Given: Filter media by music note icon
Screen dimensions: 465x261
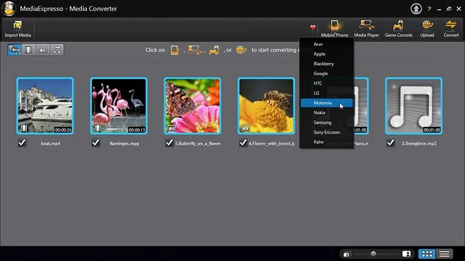Looking at the screenshot, I should (57, 49).
